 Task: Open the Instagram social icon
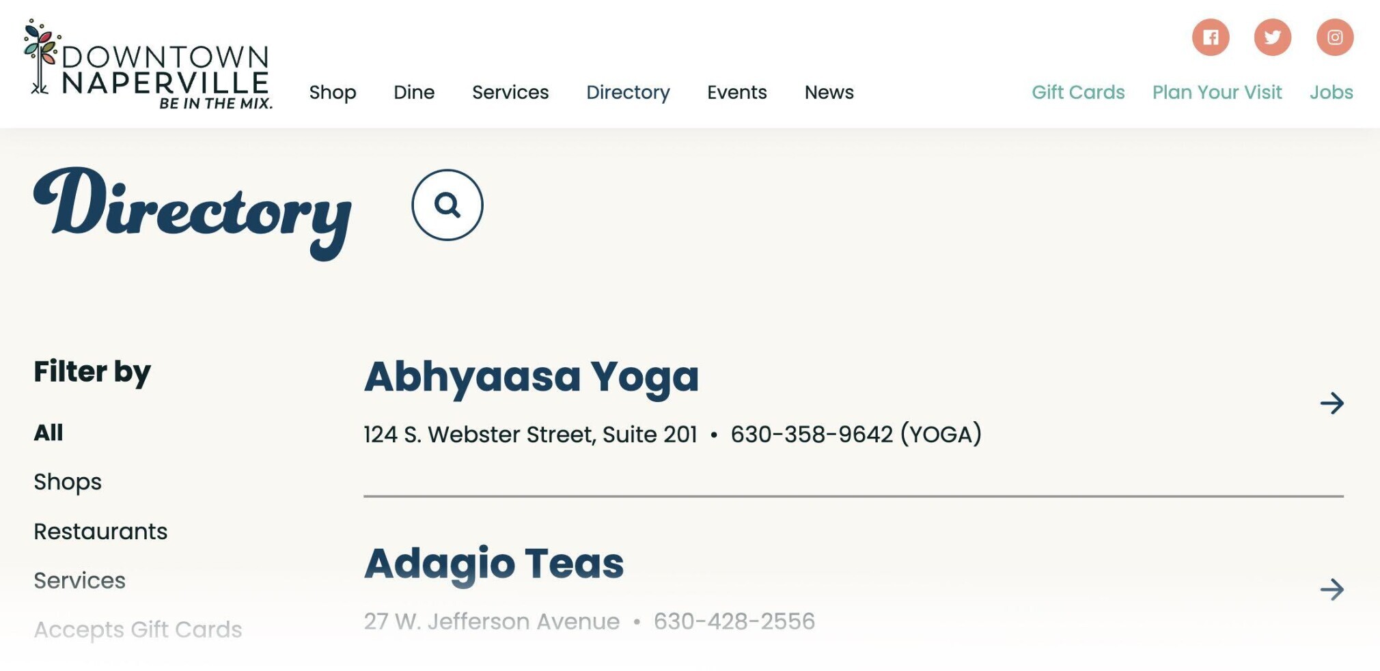tap(1335, 37)
